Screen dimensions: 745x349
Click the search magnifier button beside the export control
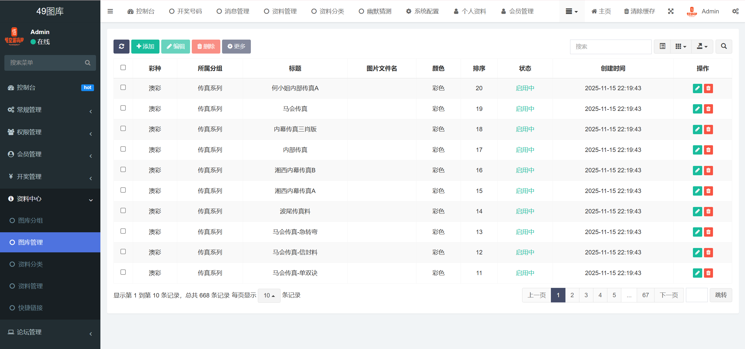coord(724,46)
